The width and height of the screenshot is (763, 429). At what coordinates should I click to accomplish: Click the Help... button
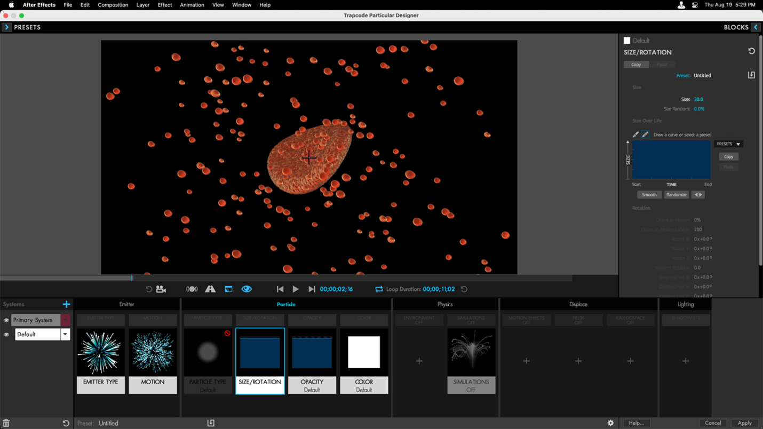tap(636, 423)
